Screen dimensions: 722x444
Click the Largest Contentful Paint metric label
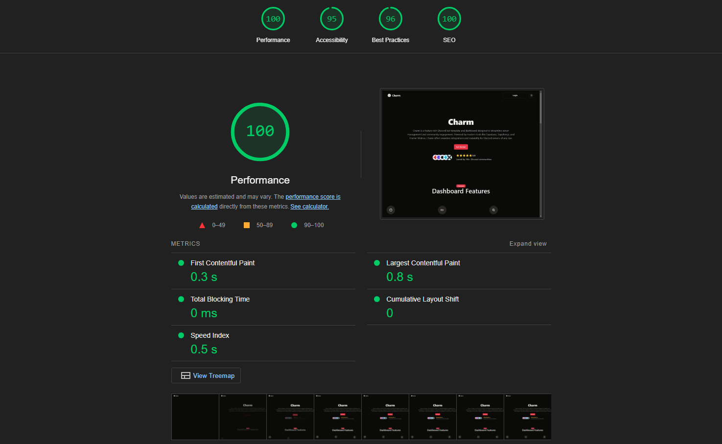pyautogui.click(x=423, y=263)
